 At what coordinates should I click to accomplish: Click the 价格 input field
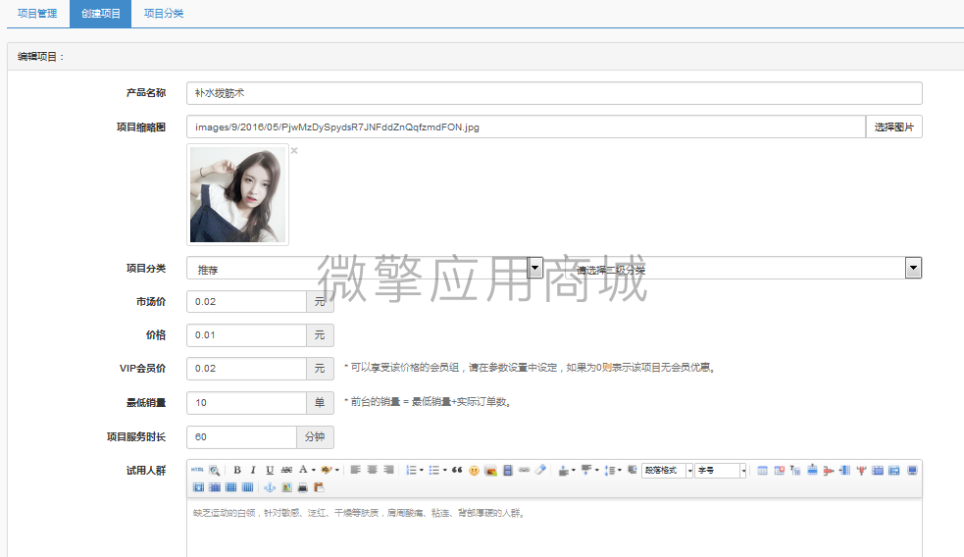[246, 335]
